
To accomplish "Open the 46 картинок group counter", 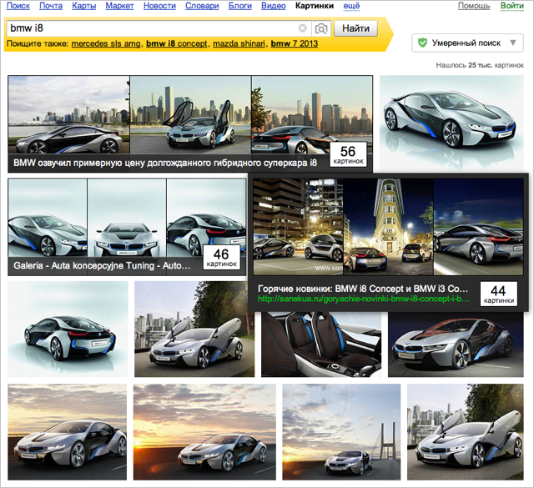I will pos(221,258).
